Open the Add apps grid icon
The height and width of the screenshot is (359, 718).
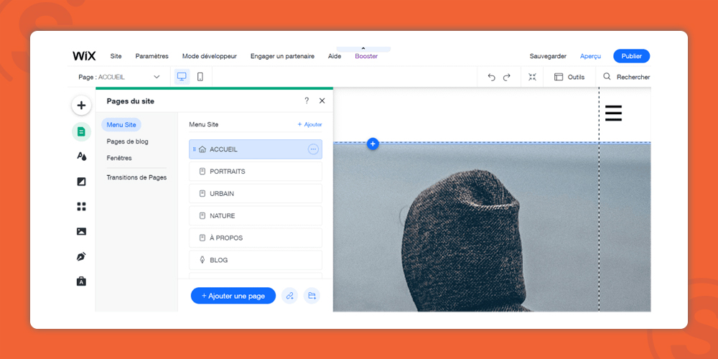click(82, 207)
